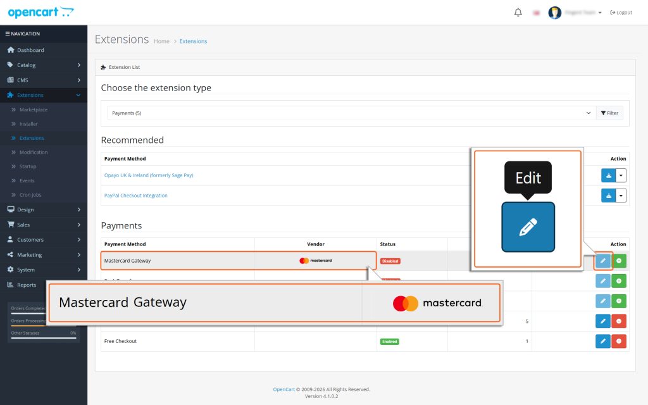The image size is (648, 405).
Task: Click the notification bell icon
Action: tap(518, 13)
